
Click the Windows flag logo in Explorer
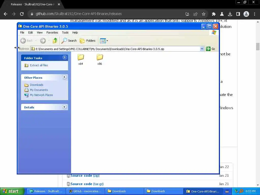(214, 32)
